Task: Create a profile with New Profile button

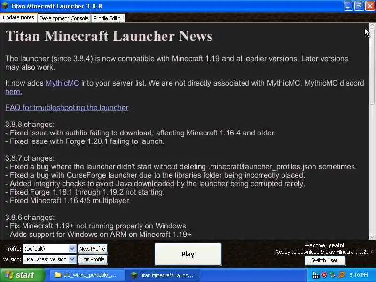Action: [92, 249]
